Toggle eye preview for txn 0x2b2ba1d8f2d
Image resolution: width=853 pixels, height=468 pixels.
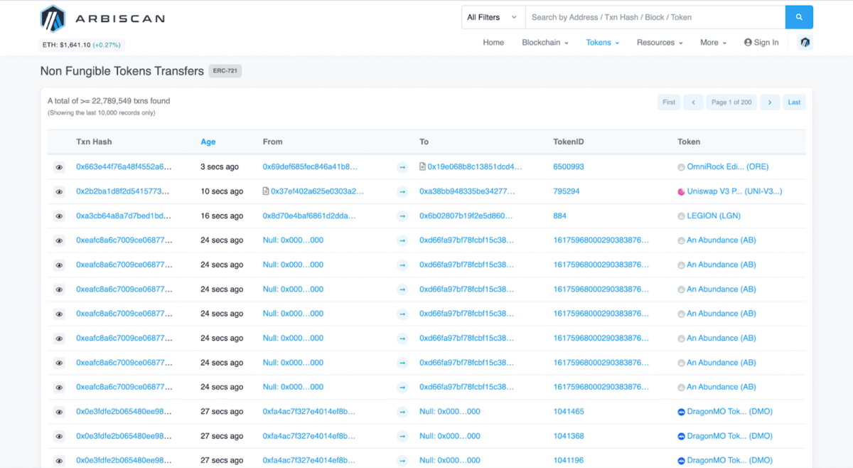(x=59, y=191)
